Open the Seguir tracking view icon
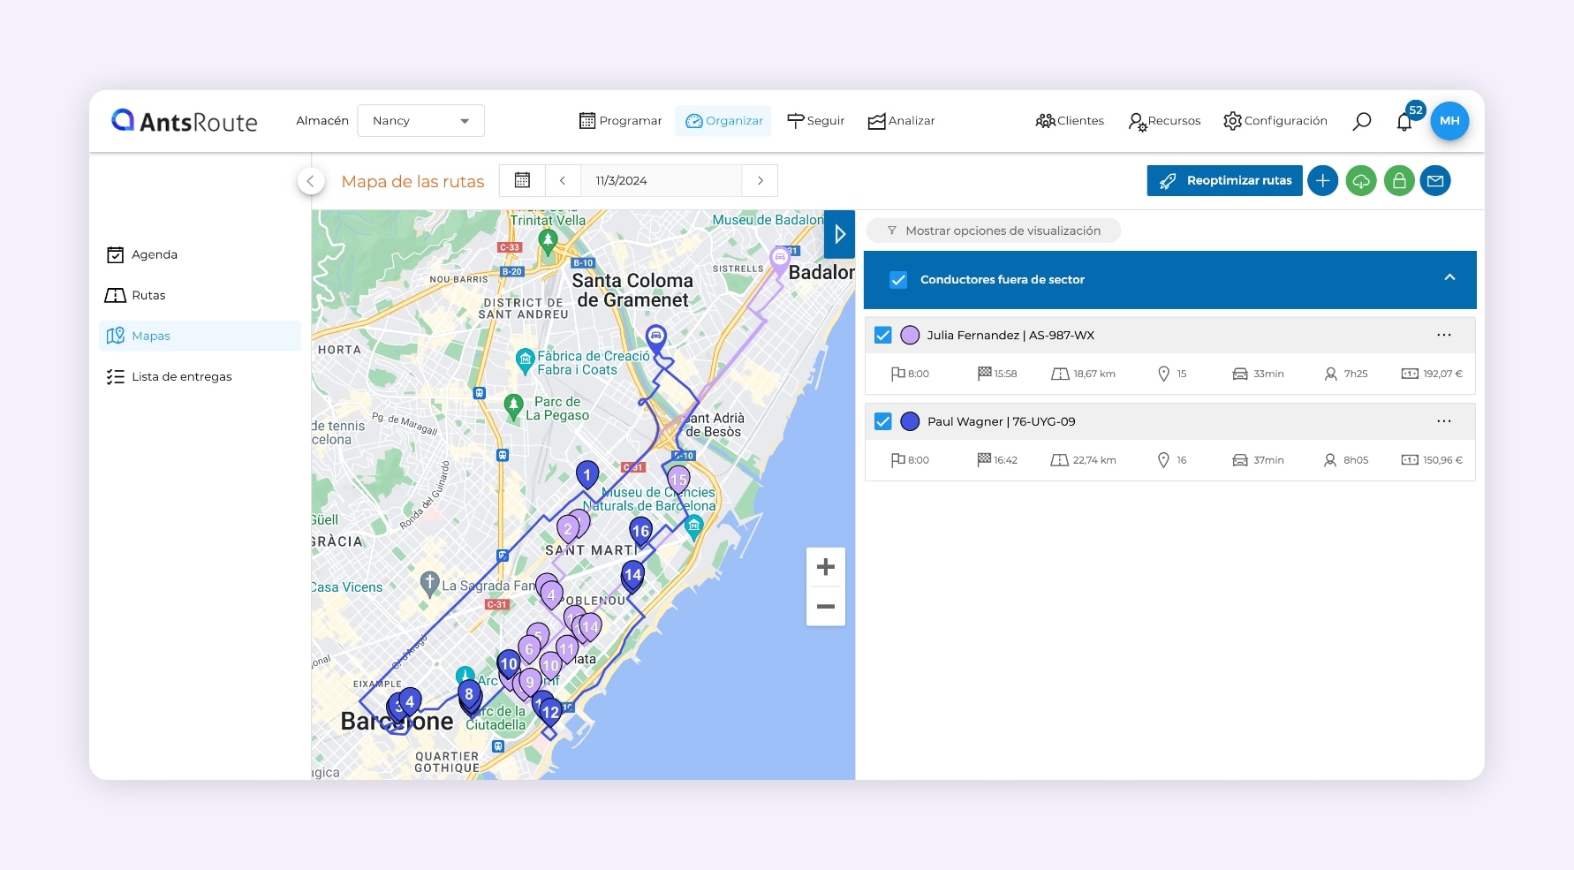Viewport: 1574px width, 870px height. pos(796,120)
